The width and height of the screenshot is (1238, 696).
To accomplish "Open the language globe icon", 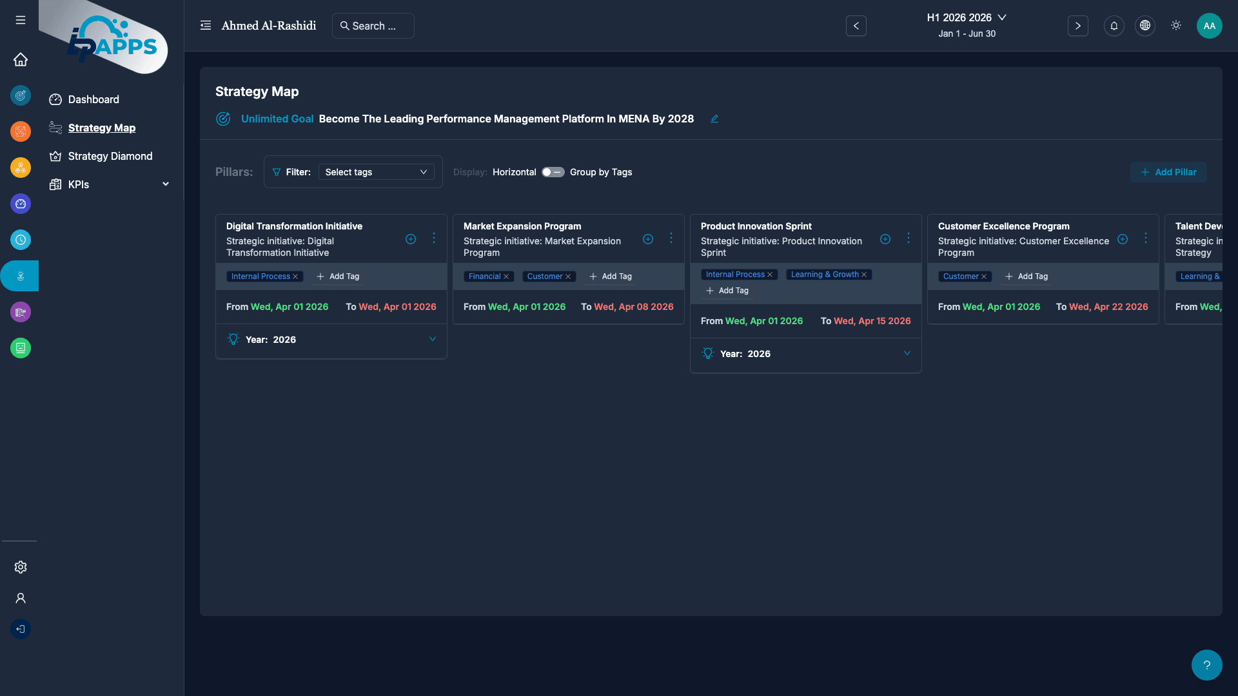I will click(x=1145, y=26).
